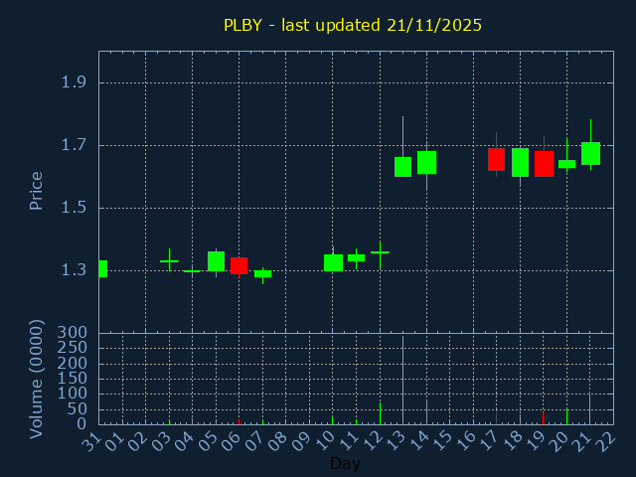Viewport: 636px width, 477px height.
Task: Select the Price axis label
Action: pos(36,191)
